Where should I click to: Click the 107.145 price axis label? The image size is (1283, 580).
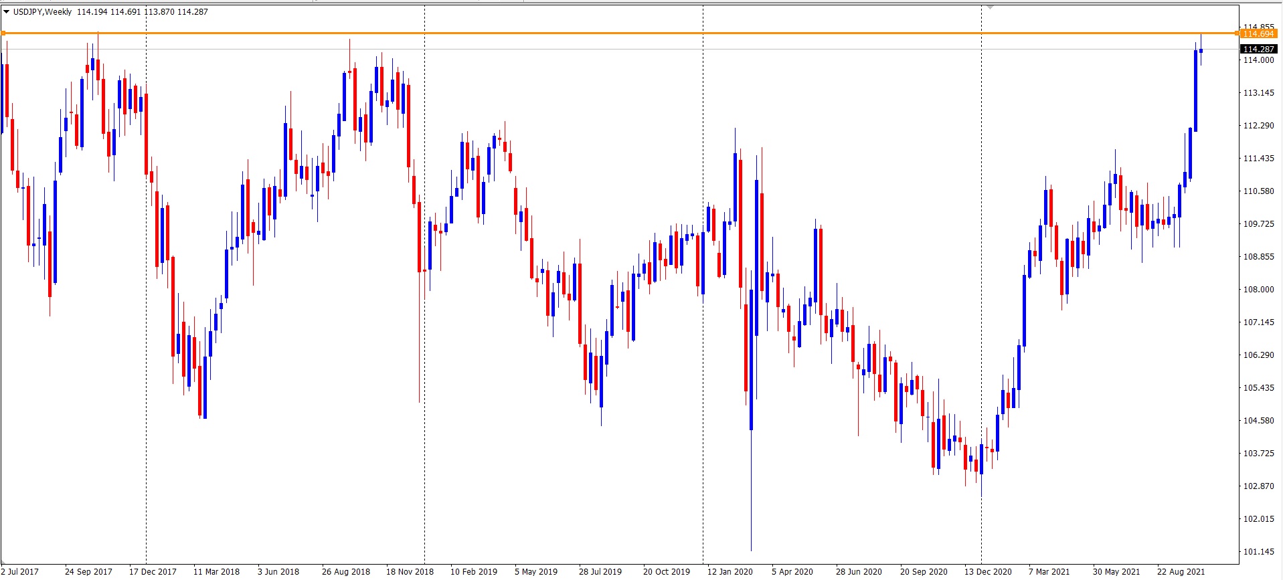(1258, 322)
